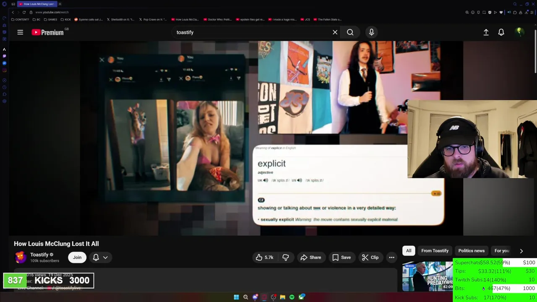537x302 pixels.
Task: Open the Toastify channel avatar
Action: [x=20, y=257]
